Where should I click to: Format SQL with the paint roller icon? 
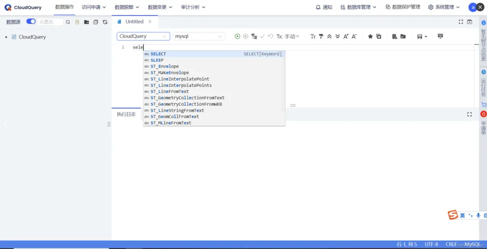321,36
